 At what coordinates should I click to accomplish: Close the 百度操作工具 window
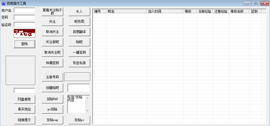pyautogui.click(x=265, y=3)
